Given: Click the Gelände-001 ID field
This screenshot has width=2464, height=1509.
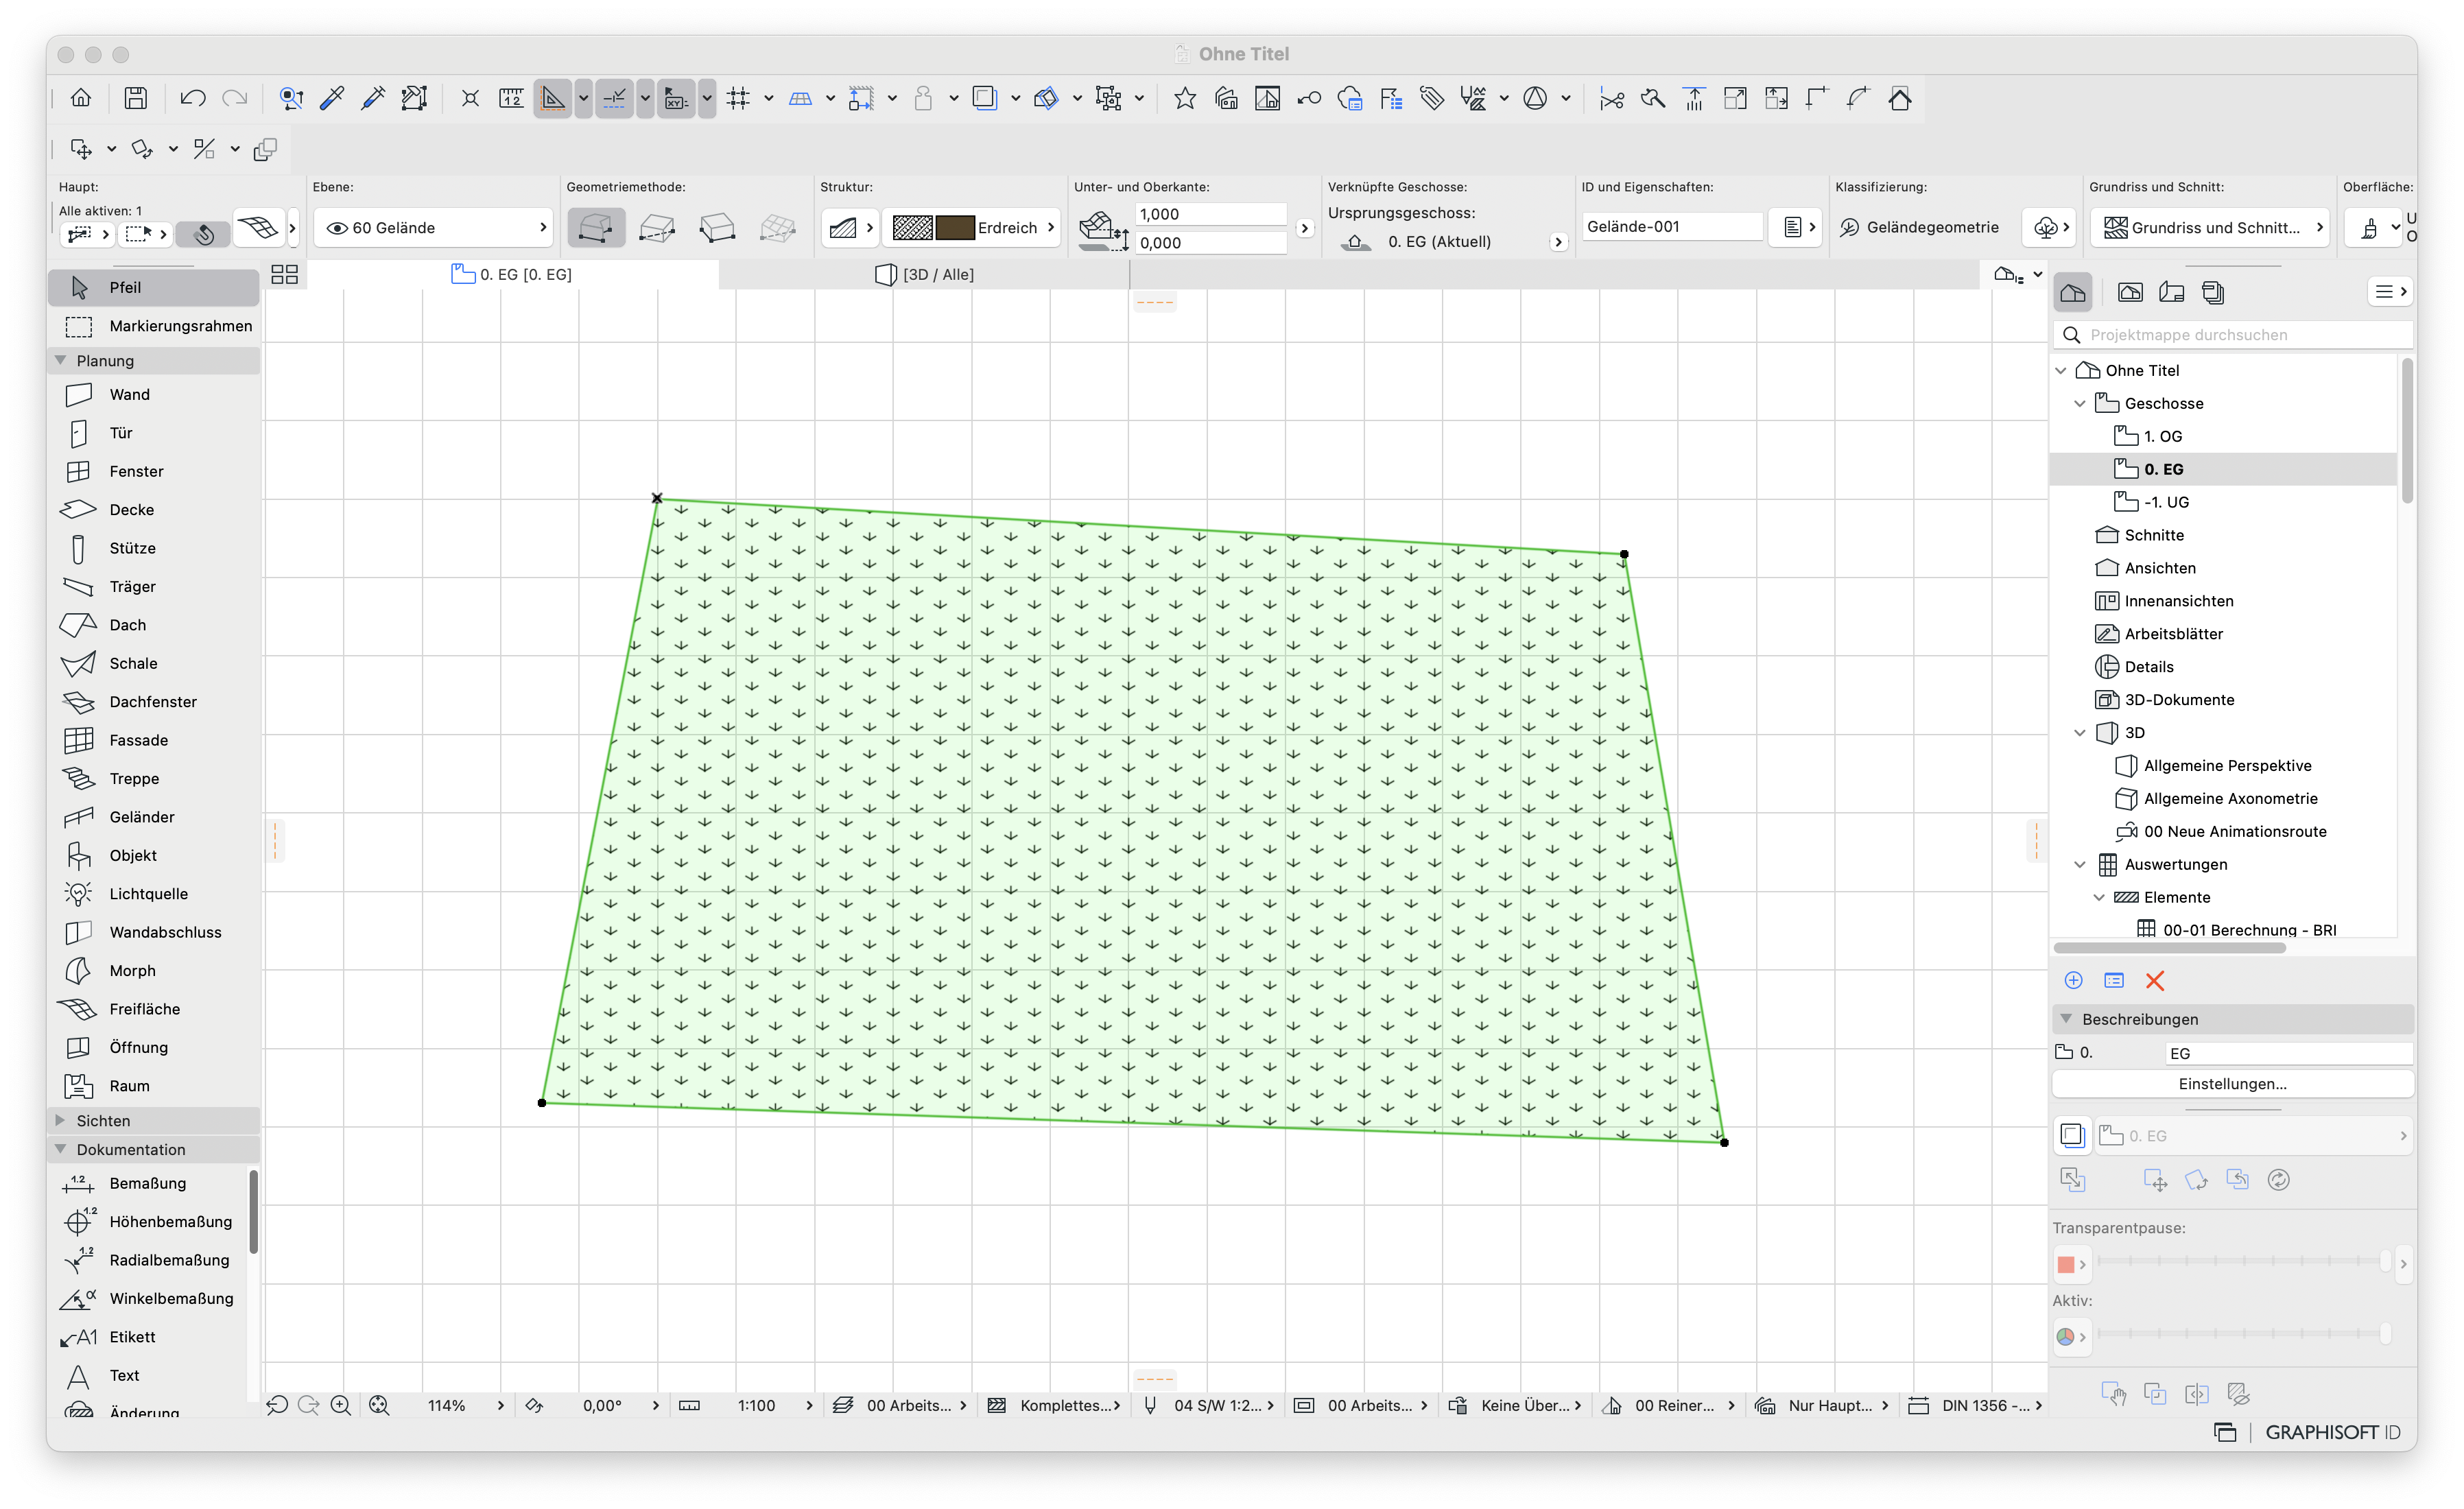Looking at the screenshot, I should pyautogui.click(x=1670, y=227).
